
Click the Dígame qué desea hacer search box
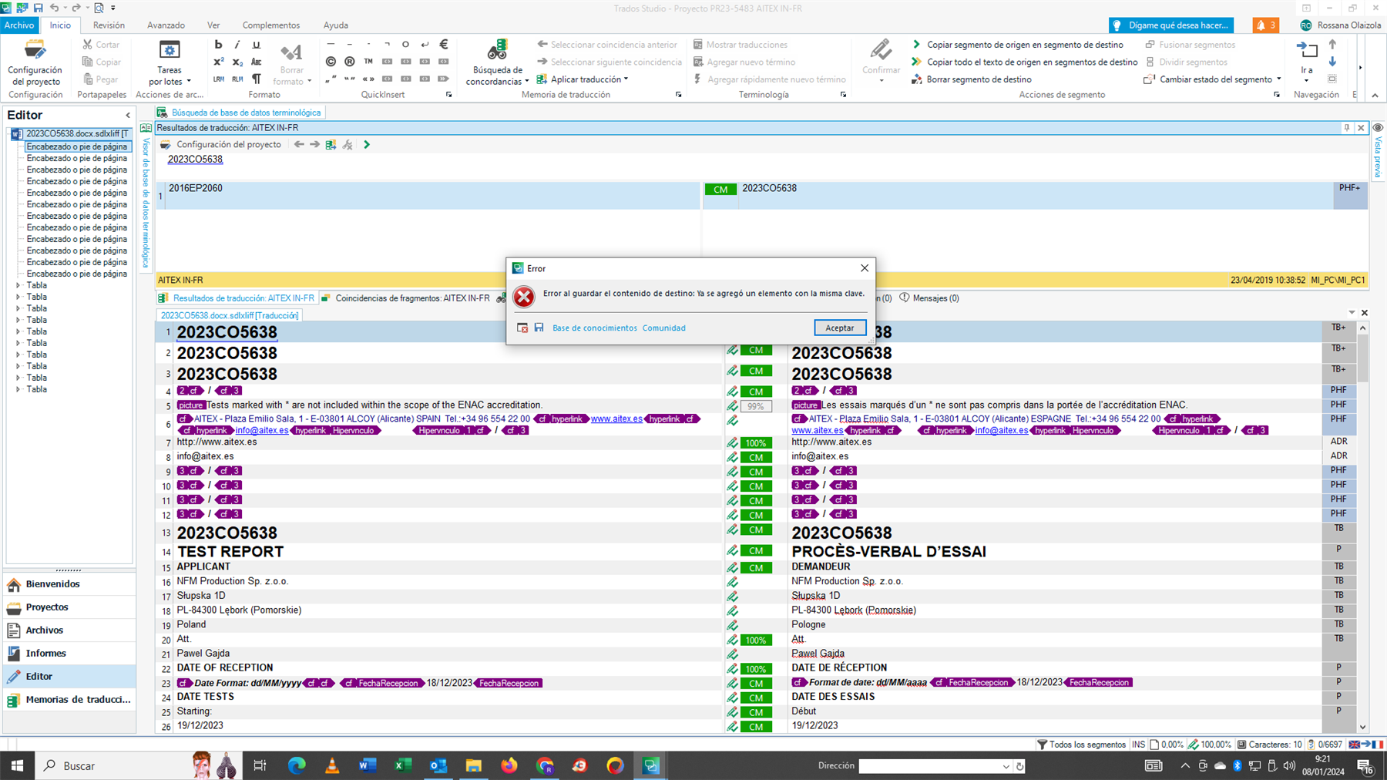point(1170,25)
